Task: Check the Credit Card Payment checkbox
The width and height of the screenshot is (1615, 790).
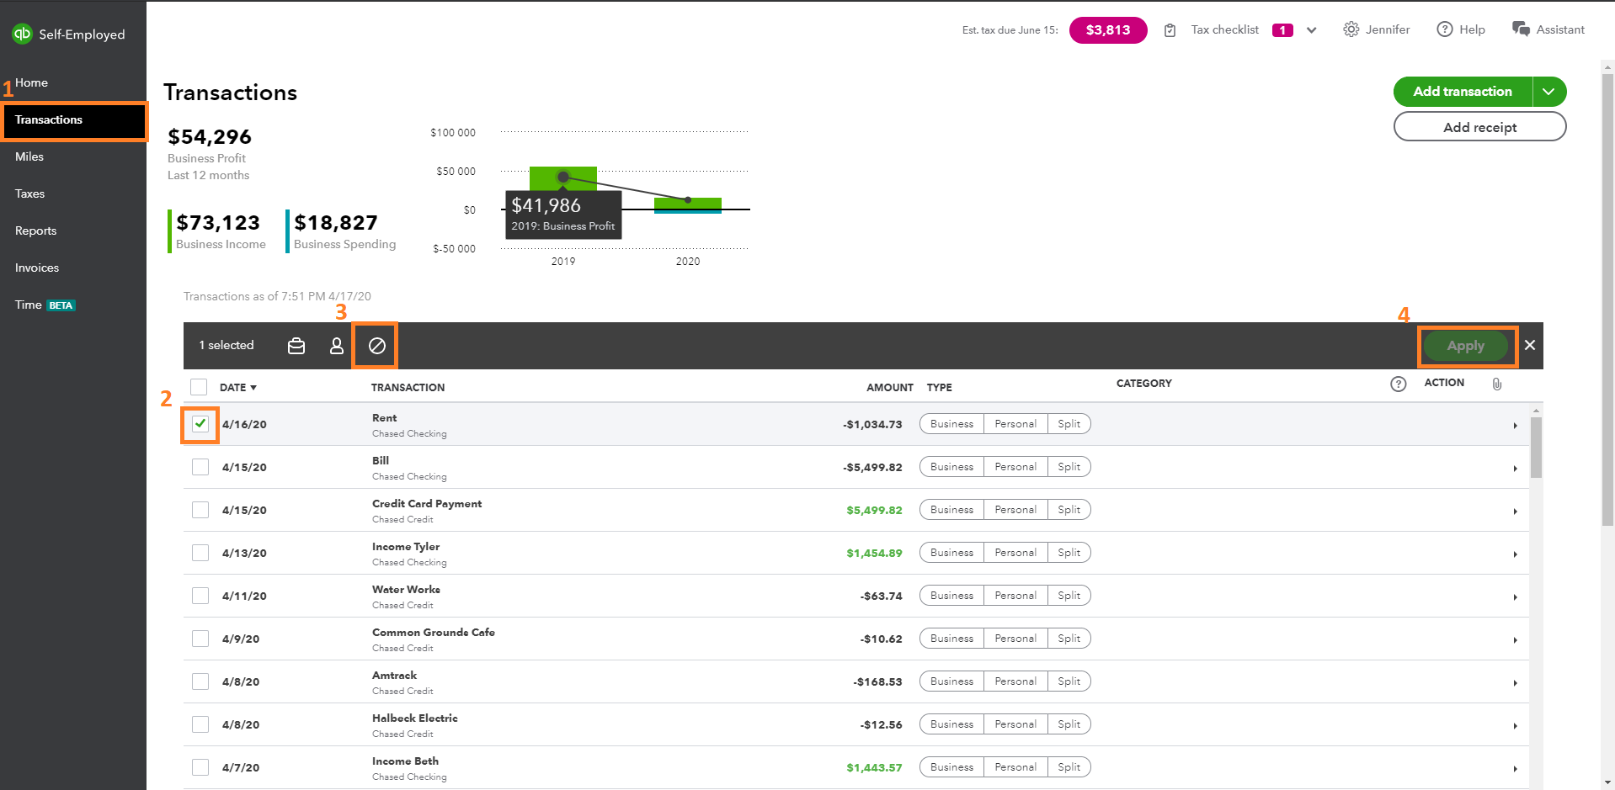Action: point(200,510)
